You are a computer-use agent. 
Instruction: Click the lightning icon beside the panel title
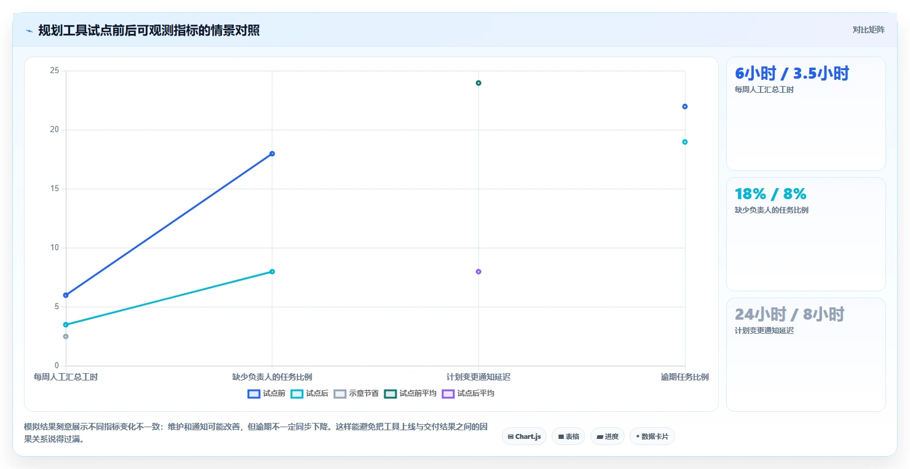tap(30, 31)
